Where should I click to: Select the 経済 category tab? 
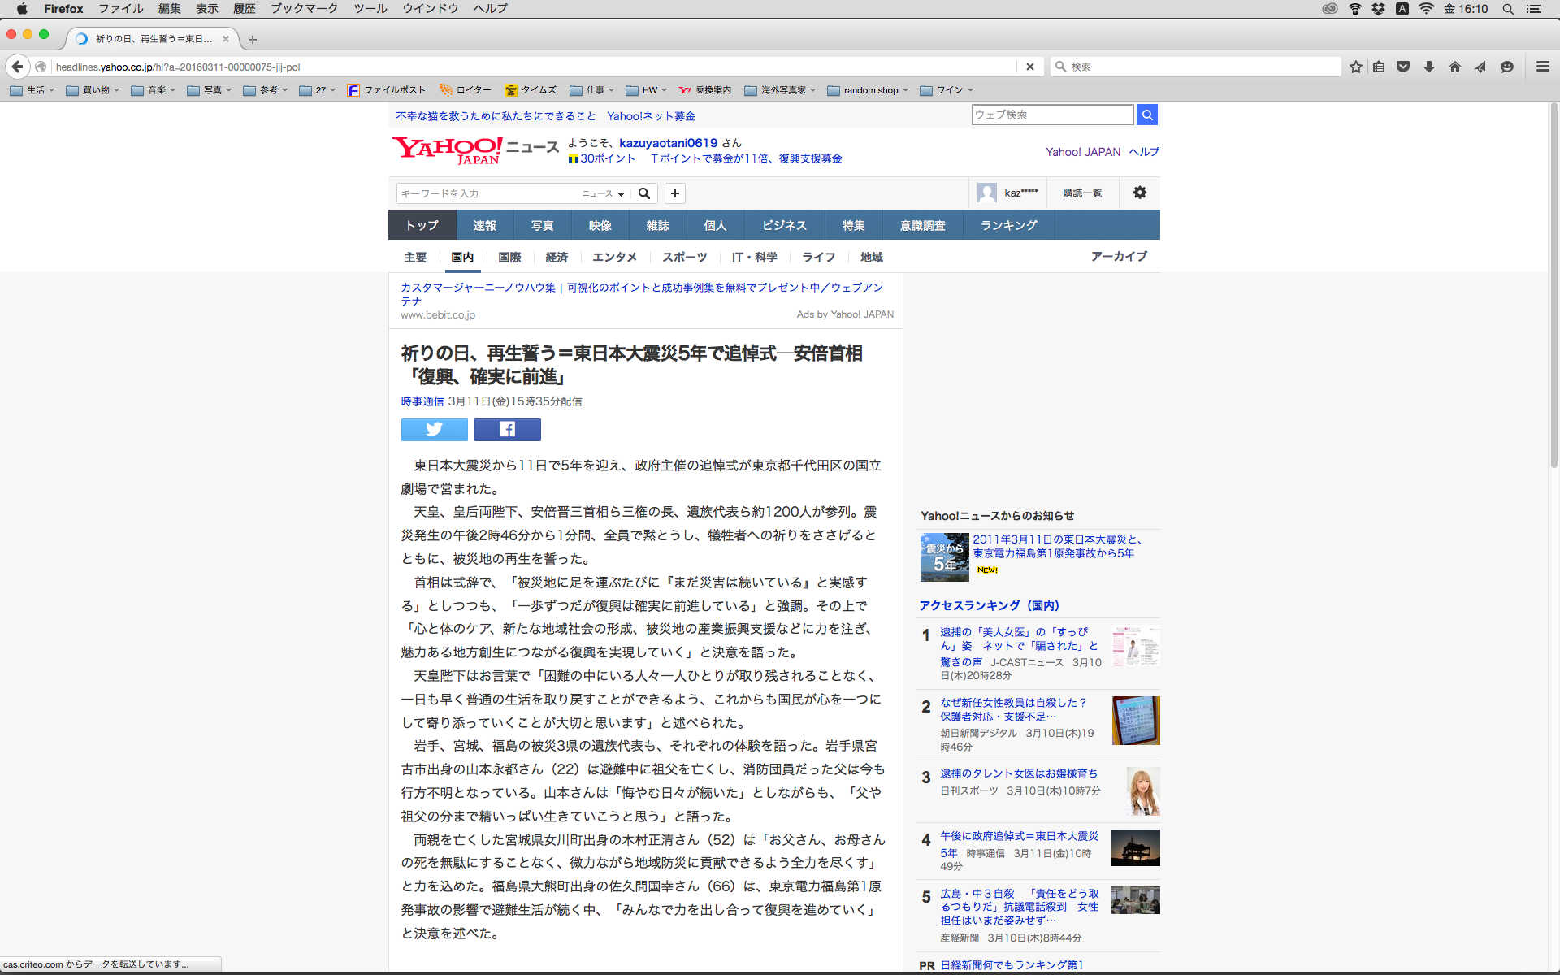(x=557, y=257)
